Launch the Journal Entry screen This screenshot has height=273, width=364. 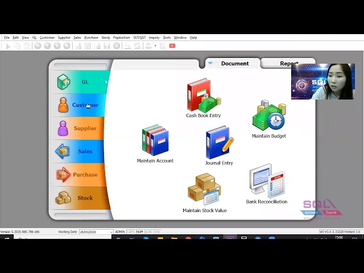point(219,146)
